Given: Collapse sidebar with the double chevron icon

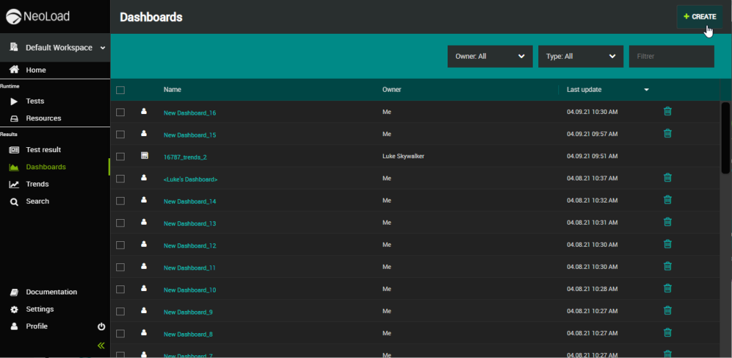Looking at the screenshot, I should 101,346.
